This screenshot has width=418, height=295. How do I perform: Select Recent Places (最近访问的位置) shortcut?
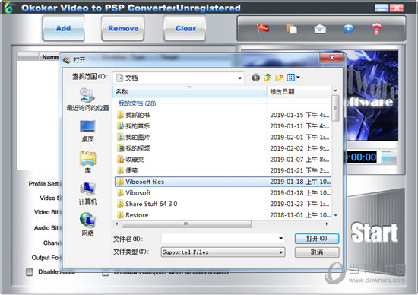coord(87,100)
